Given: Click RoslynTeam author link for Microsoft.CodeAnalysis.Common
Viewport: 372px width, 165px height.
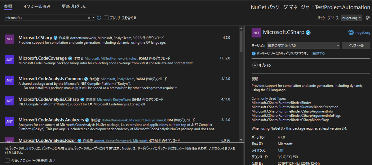Looking at the screenshot, I should 126,79.
